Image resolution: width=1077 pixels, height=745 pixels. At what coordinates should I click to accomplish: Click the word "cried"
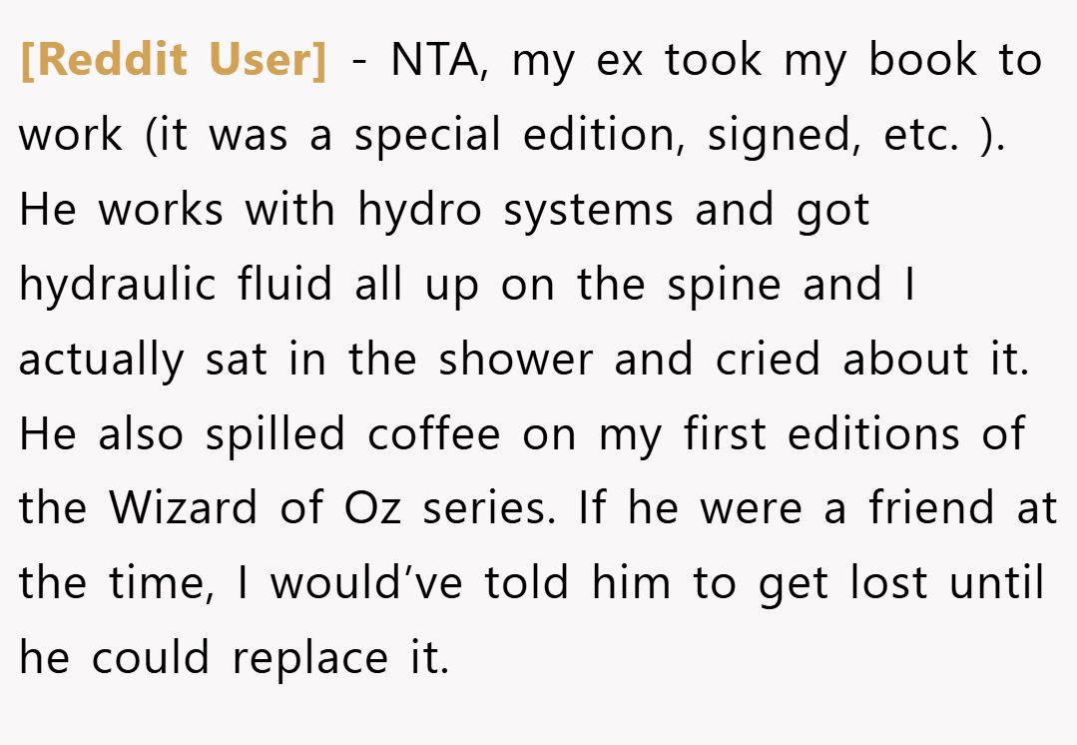pos(768,359)
